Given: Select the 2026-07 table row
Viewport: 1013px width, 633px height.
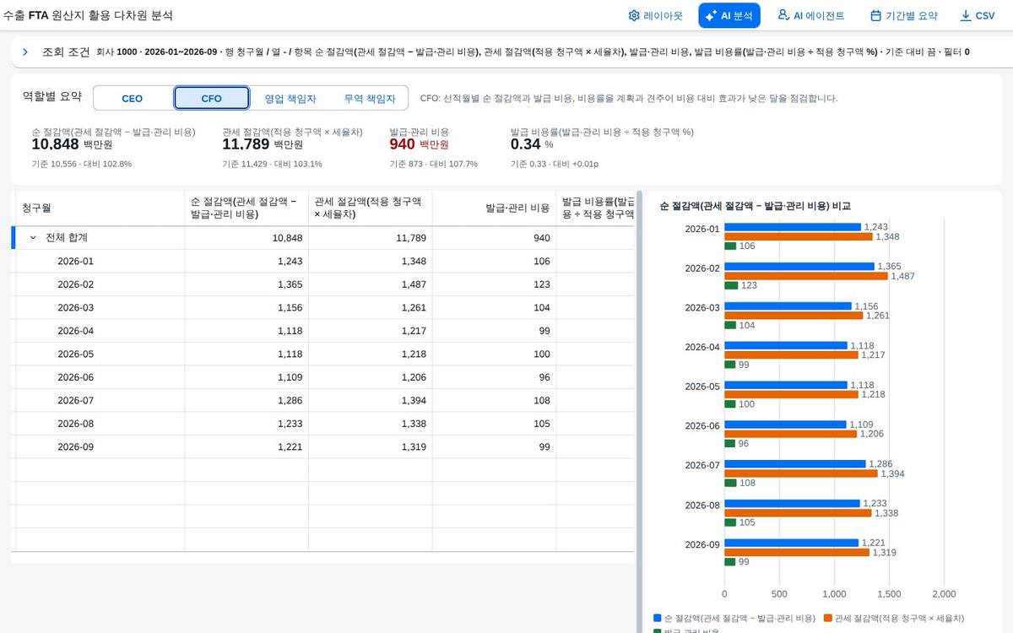Looking at the screenshot, I should coord(324,400).
